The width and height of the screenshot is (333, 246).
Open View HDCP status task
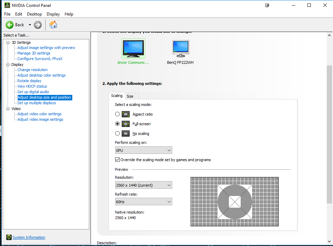[x=32, y=86]
